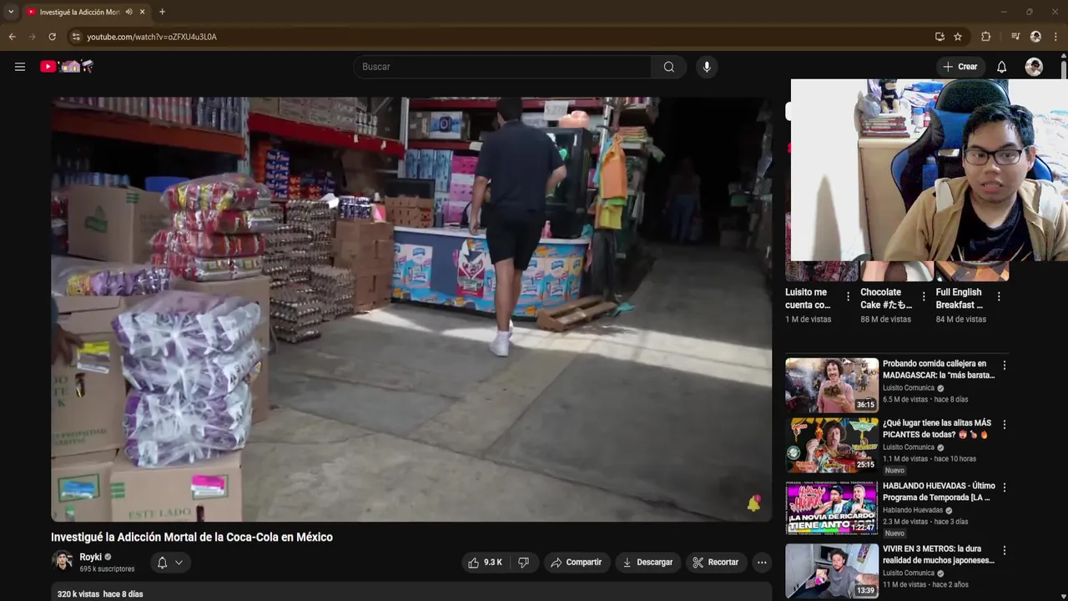
Task: Open options menu for Full English Breakfast video
Action: coord(999,296)
